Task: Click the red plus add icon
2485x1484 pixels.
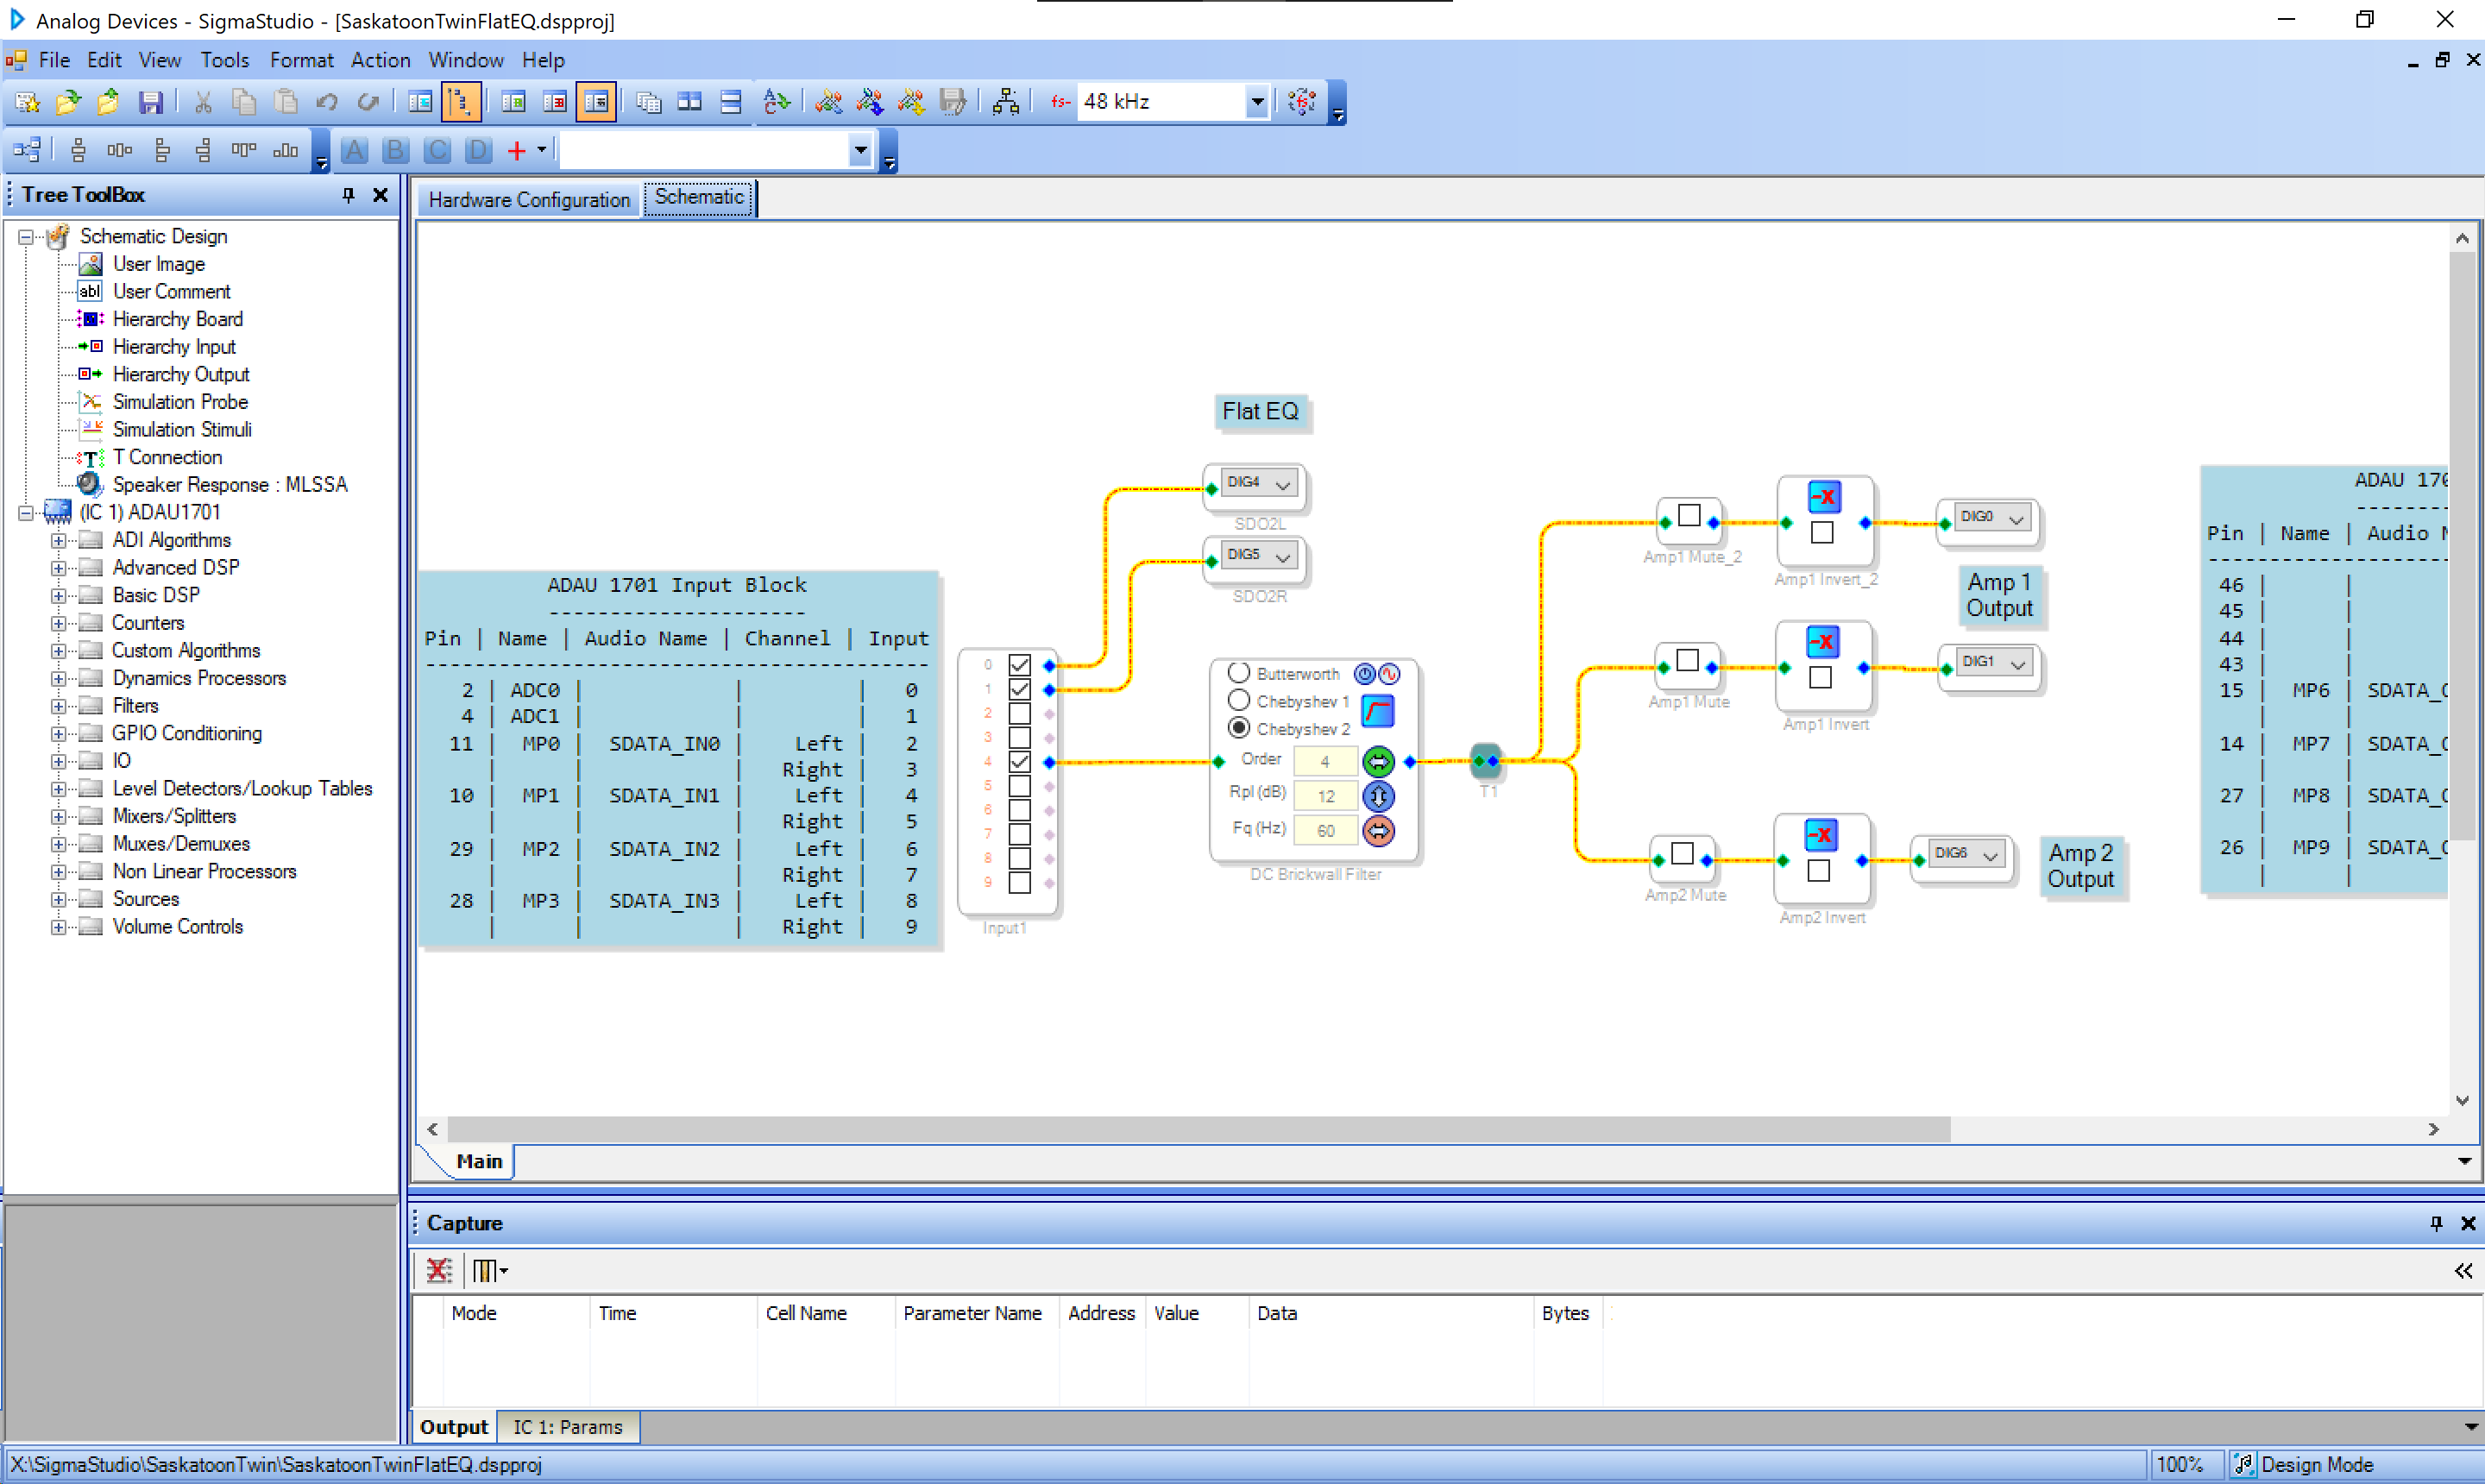Action: point(516,151)
